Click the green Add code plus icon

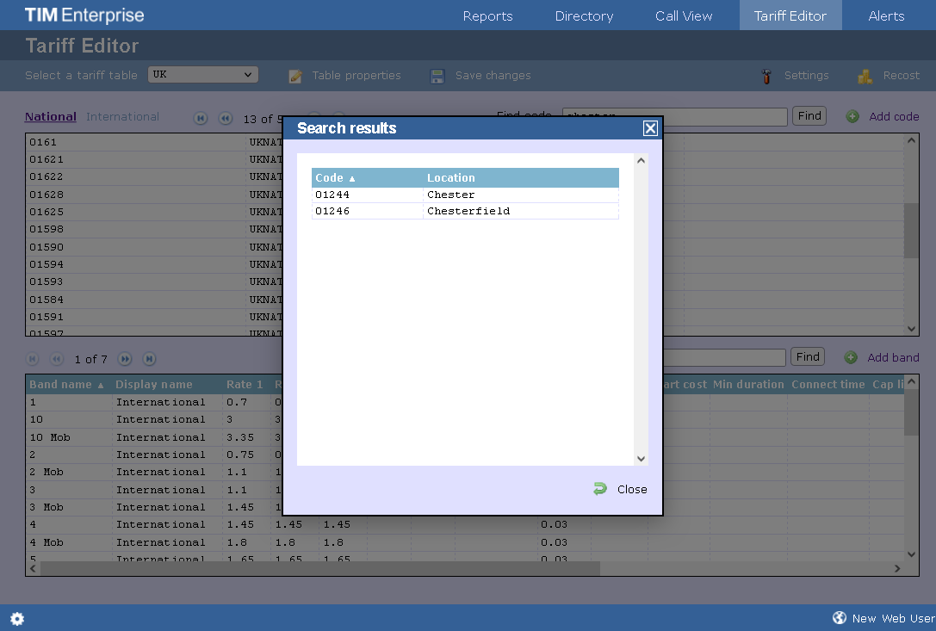pos(852,116)
